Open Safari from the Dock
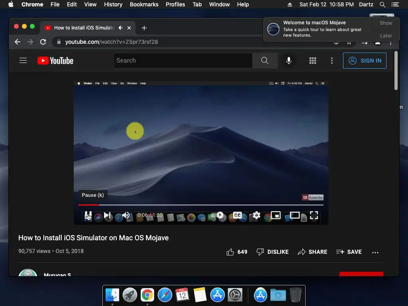The height and width of the screenshot is (306, 408). click(x=165, y=295)
